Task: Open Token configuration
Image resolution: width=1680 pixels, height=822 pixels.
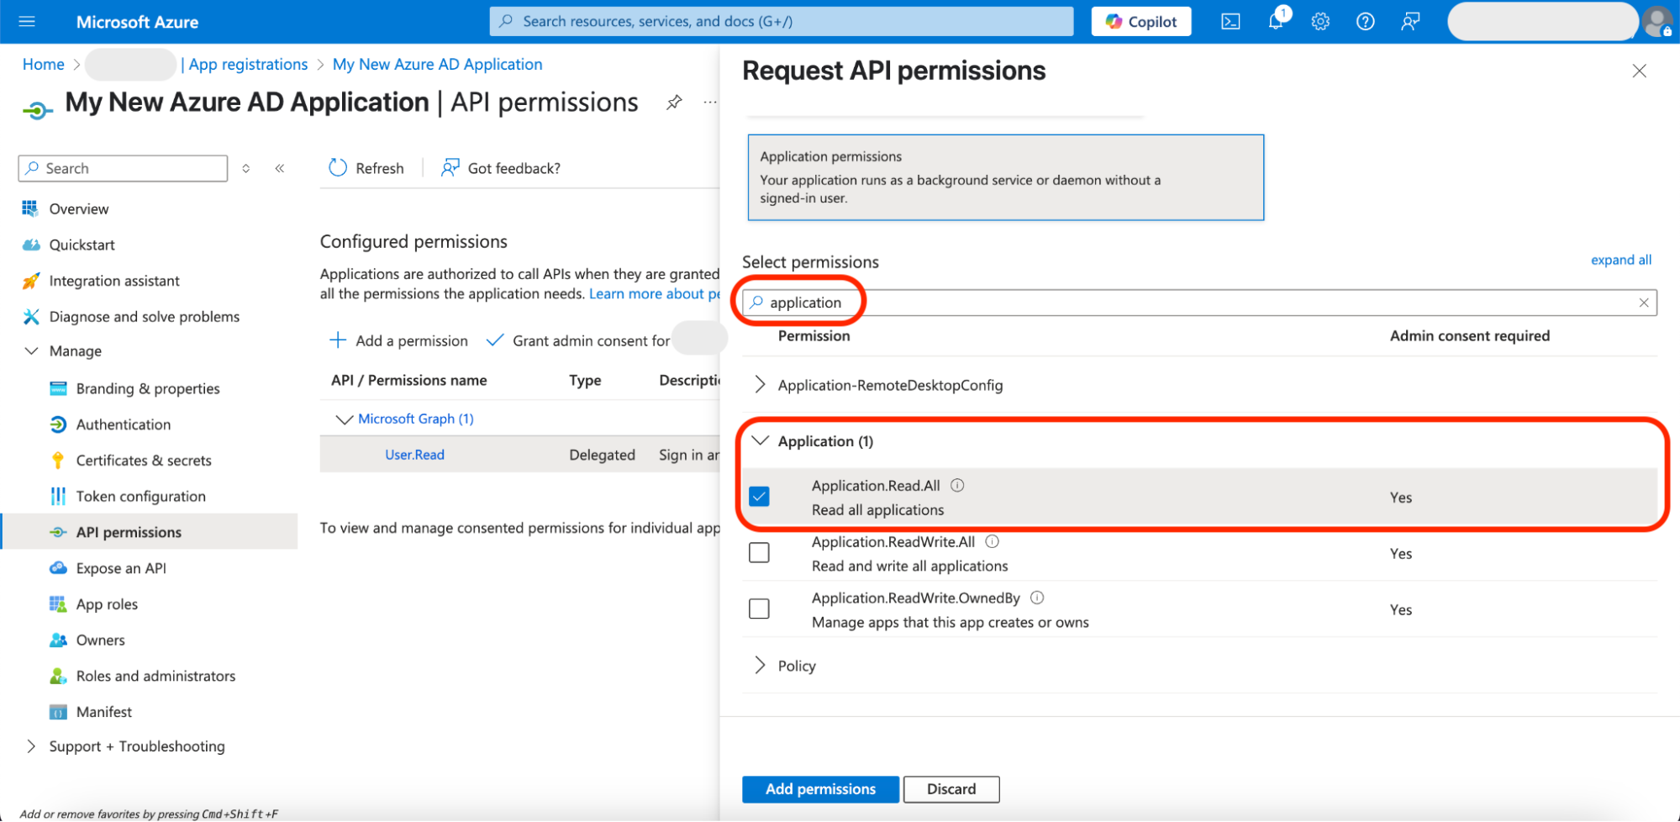Action: coord(140,497)
